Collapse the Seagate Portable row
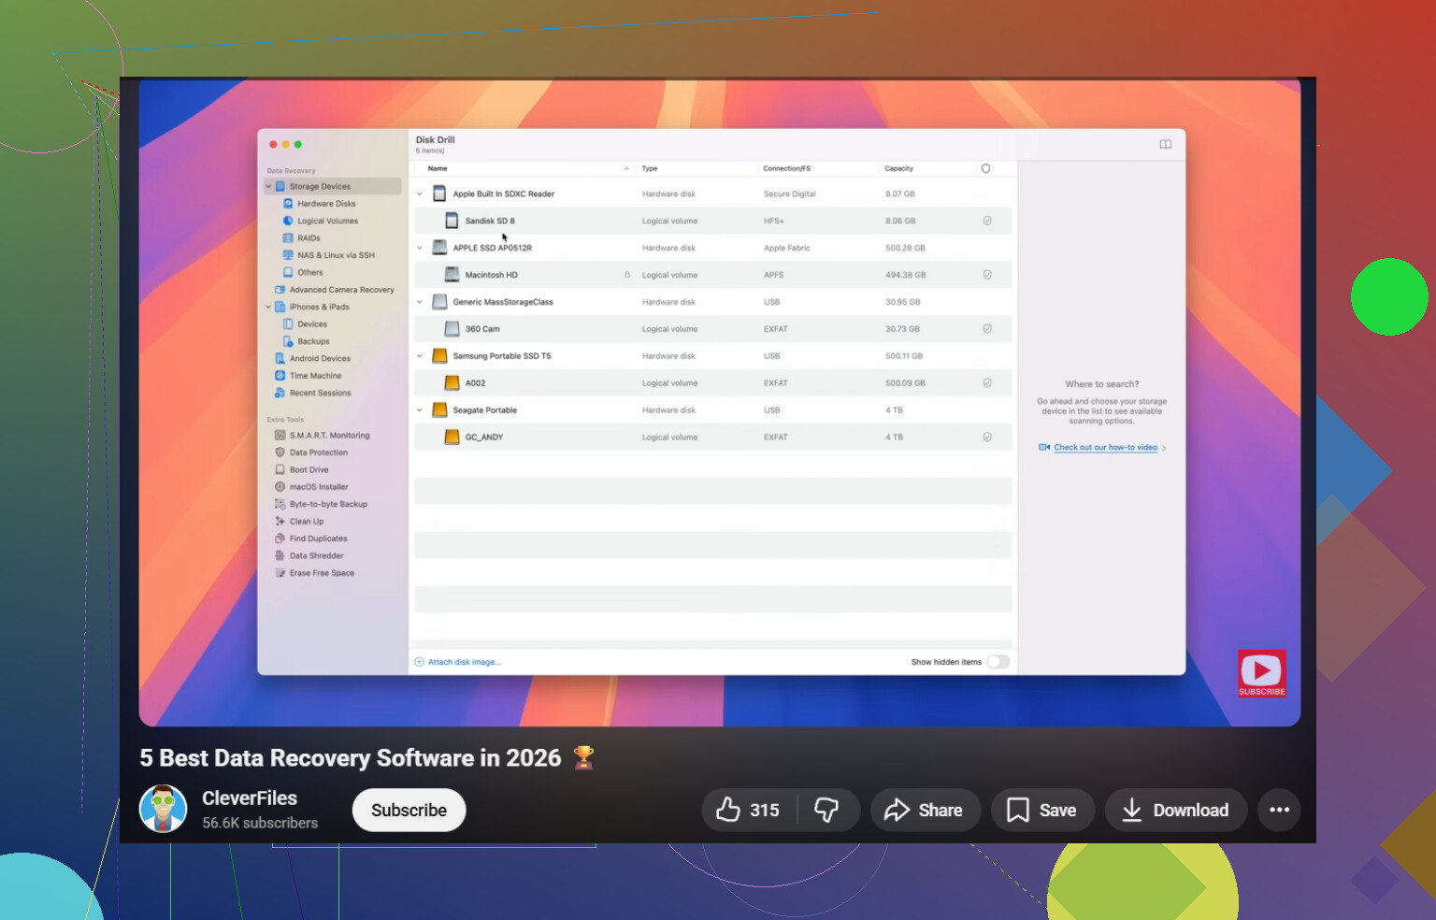The height and width of the screenshot is (920, 1436). coord(420,410)
